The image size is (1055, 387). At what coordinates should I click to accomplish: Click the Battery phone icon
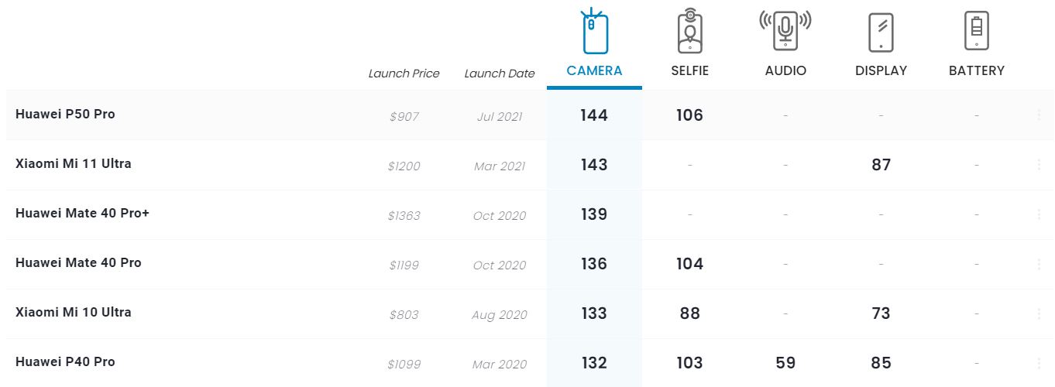[x=977, y=31]
